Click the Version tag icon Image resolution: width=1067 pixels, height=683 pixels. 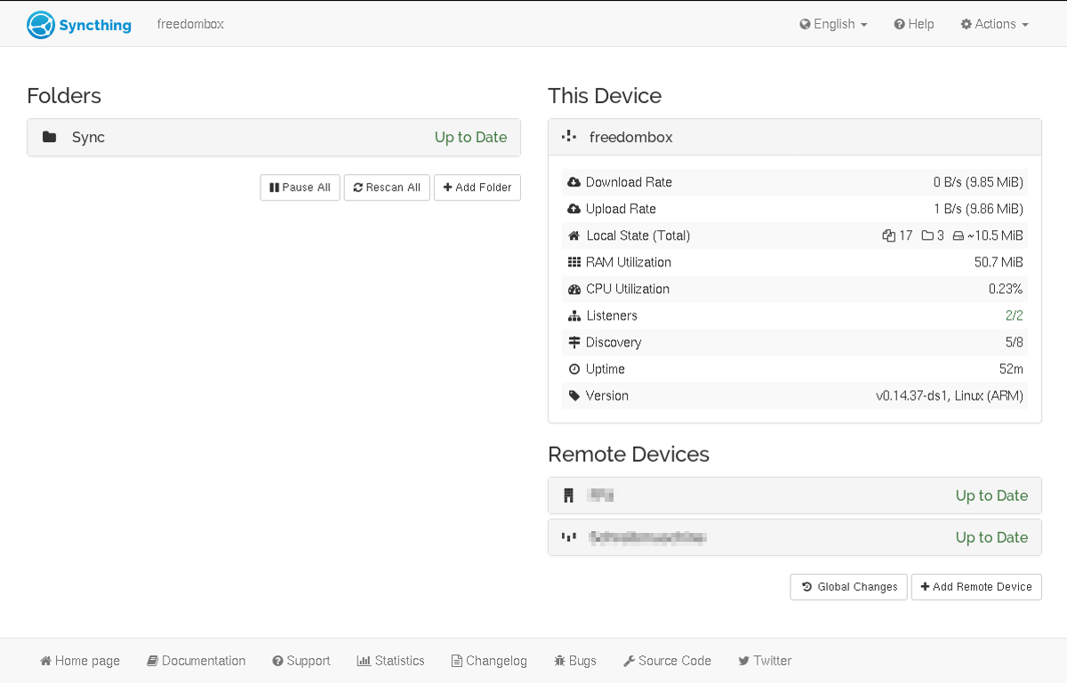tap(574, 395)
